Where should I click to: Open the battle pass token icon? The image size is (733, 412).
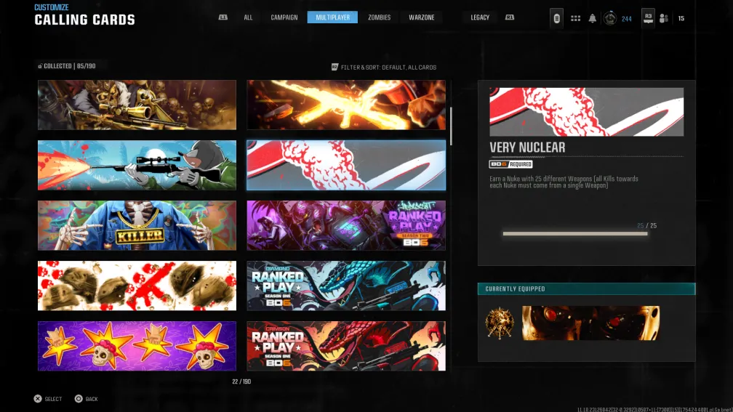tap(556, 18)
